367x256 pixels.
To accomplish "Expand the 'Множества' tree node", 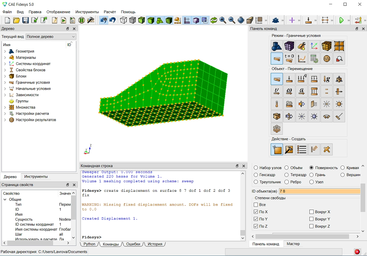I will click(5, 107).
